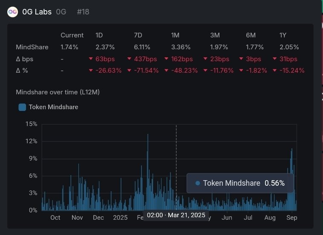323x235 pixels.
Task: Click the 23bps change value
Action: [219, 59]
